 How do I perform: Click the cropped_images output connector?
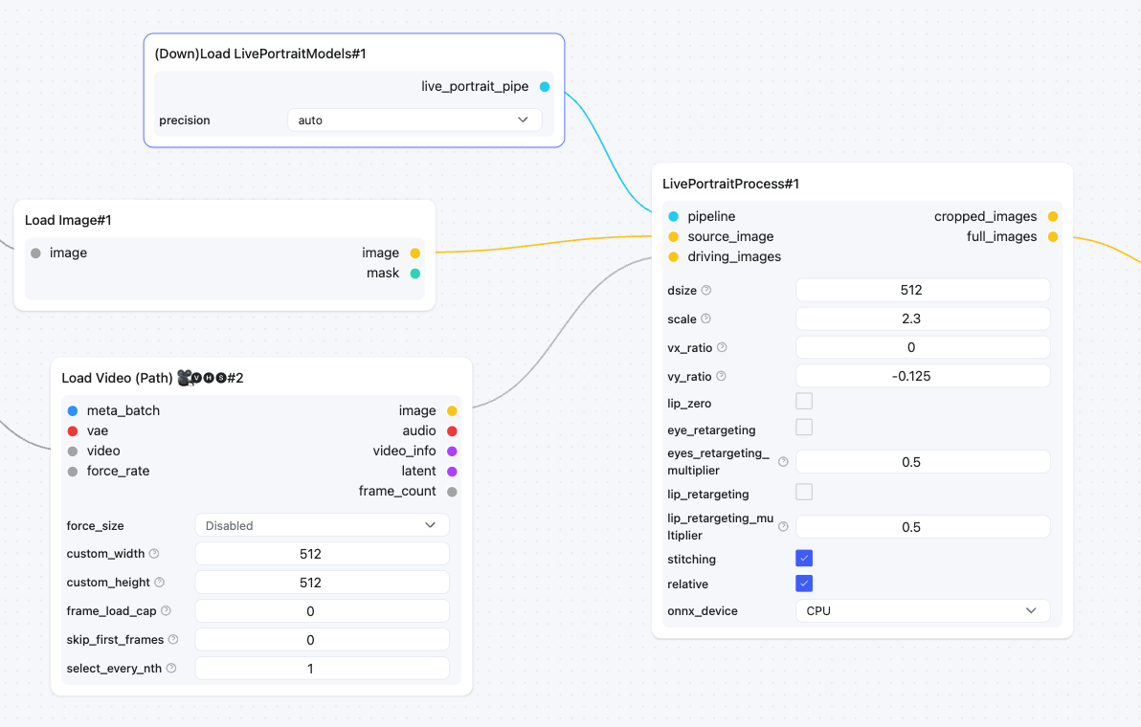point(1053,216)
